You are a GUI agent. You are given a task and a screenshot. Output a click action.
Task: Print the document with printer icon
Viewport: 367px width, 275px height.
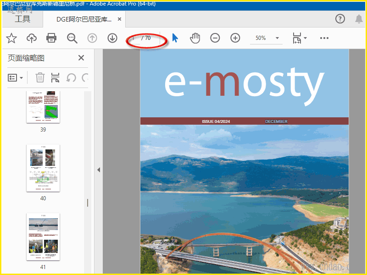(x=52, y=38)
